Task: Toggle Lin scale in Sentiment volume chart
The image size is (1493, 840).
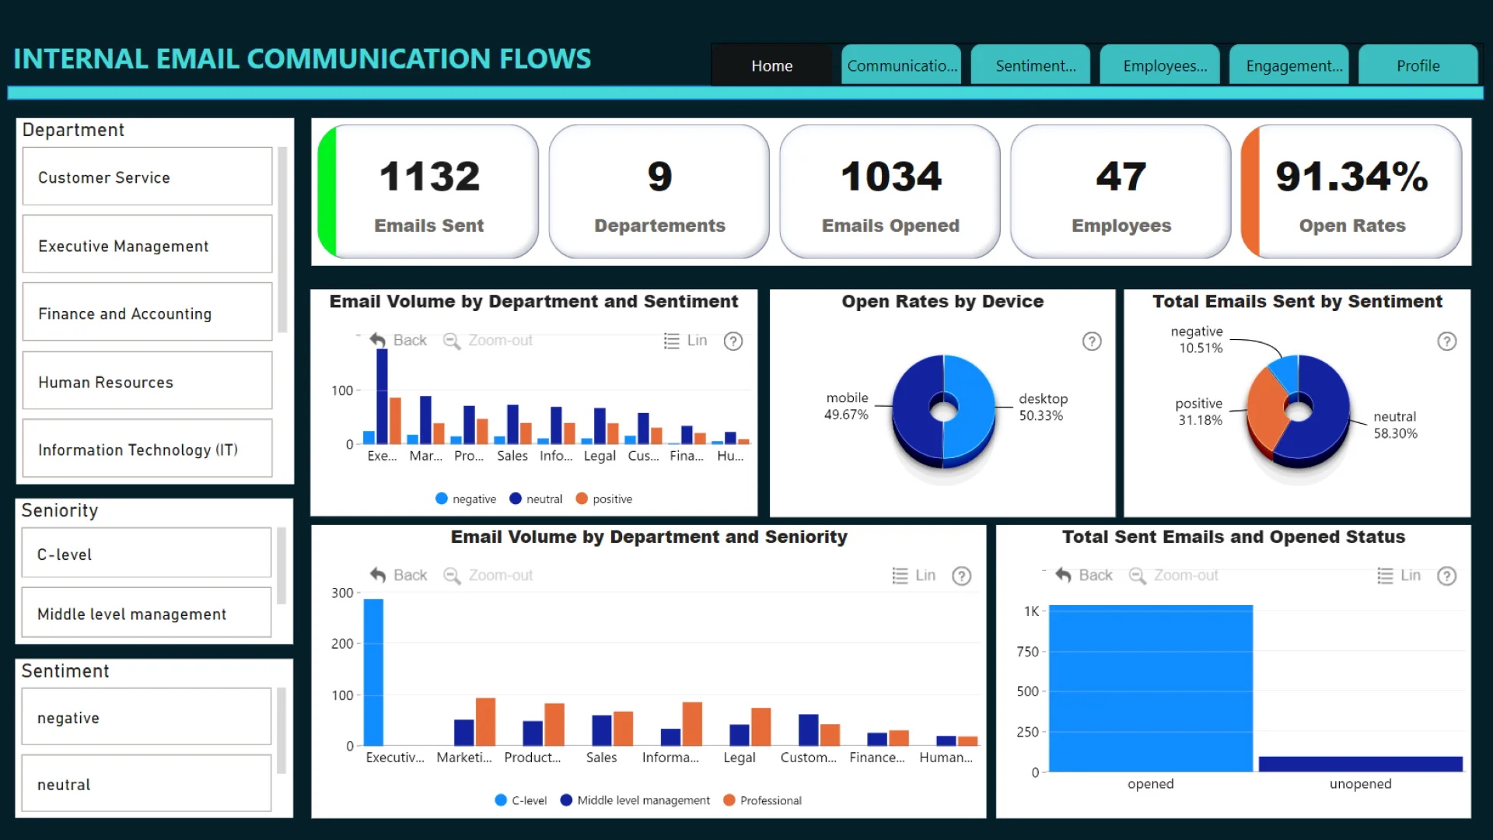Action: (x=685, y=341)
